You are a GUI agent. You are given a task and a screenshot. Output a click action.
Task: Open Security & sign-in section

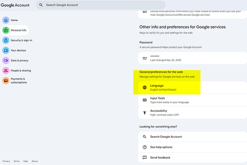[17, 40]
